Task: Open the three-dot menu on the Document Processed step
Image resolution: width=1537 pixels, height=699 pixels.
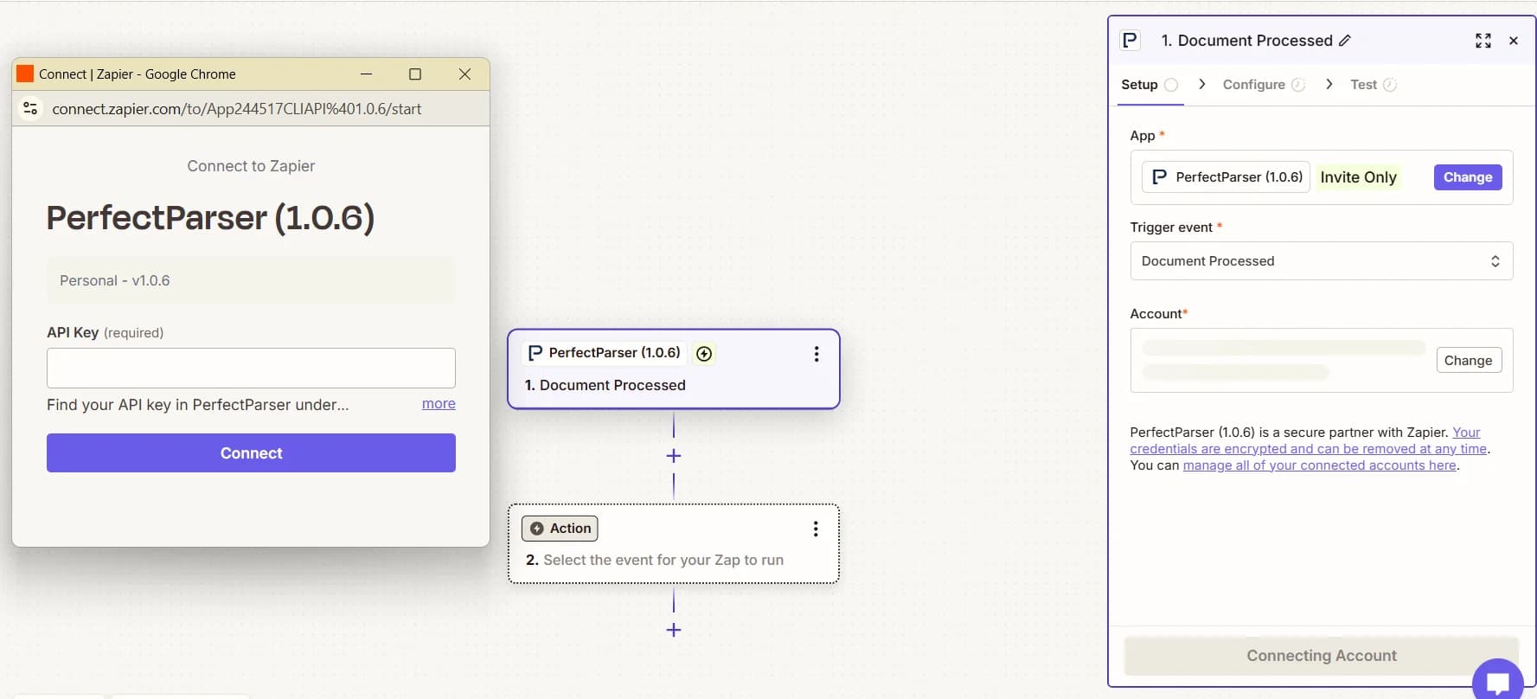Action: point(816,354)
